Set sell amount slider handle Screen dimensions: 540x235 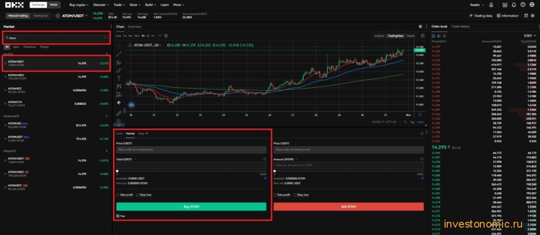coord(275,171)
